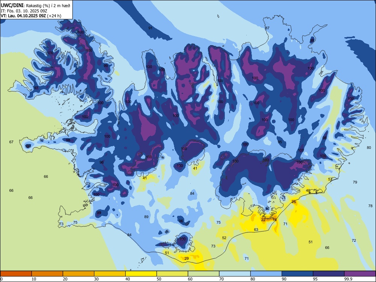Click the ocean value '72' in the southeast
This screenshot has height=282, width=376.
click(x=354, y=241)
